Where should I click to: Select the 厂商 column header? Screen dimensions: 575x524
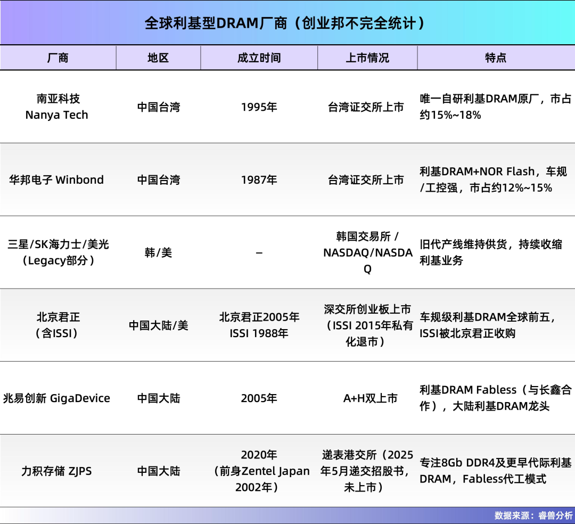(58, 58)
